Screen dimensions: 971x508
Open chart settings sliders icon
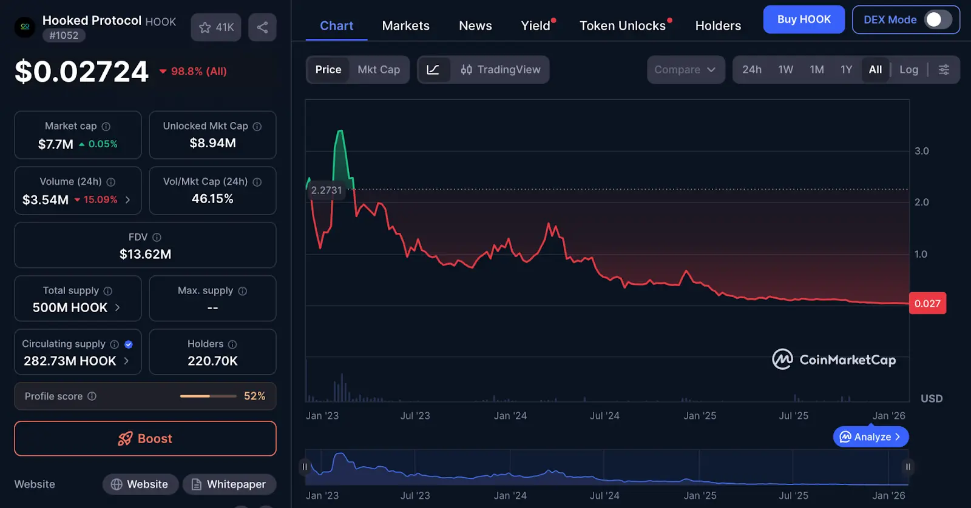pyautogui.click(x=944, y=70)
